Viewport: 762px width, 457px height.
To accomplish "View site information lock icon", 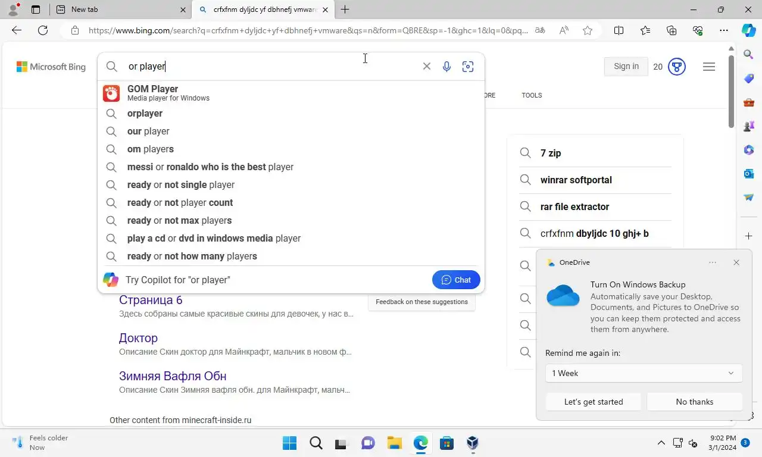I will (74, 30).
